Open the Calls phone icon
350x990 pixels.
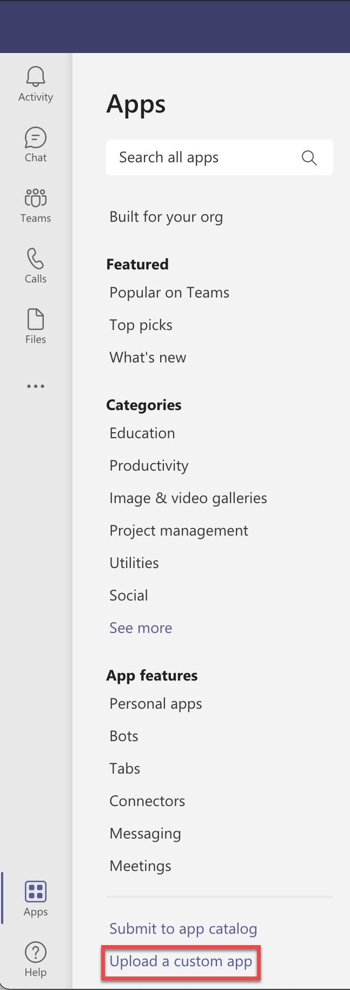pyautogui.click(x=36, y=259)
